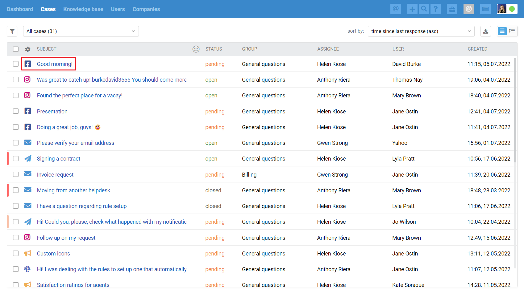Image resolution: width=524 pixels, height=294 pixels.
Task: Check the box for Presentation case
Action: [x=16, y=111]
